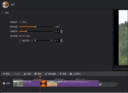Click the 1.46s transition duration value
This screenshot has width=128, height=93.
point(57,27)
